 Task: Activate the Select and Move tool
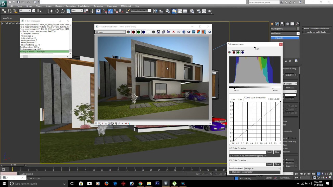pyautogui.click(x=57, y=11)
